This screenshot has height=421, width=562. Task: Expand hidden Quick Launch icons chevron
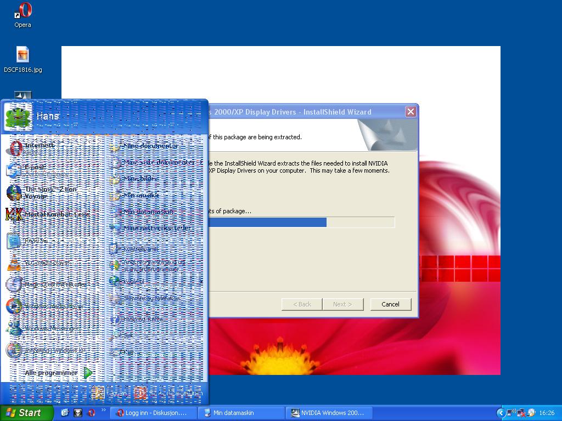(x=104, y=410)
